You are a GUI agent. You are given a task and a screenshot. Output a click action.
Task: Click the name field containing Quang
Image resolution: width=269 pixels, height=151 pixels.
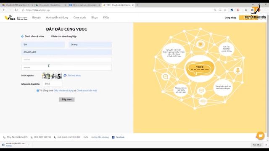coord(90,44)
